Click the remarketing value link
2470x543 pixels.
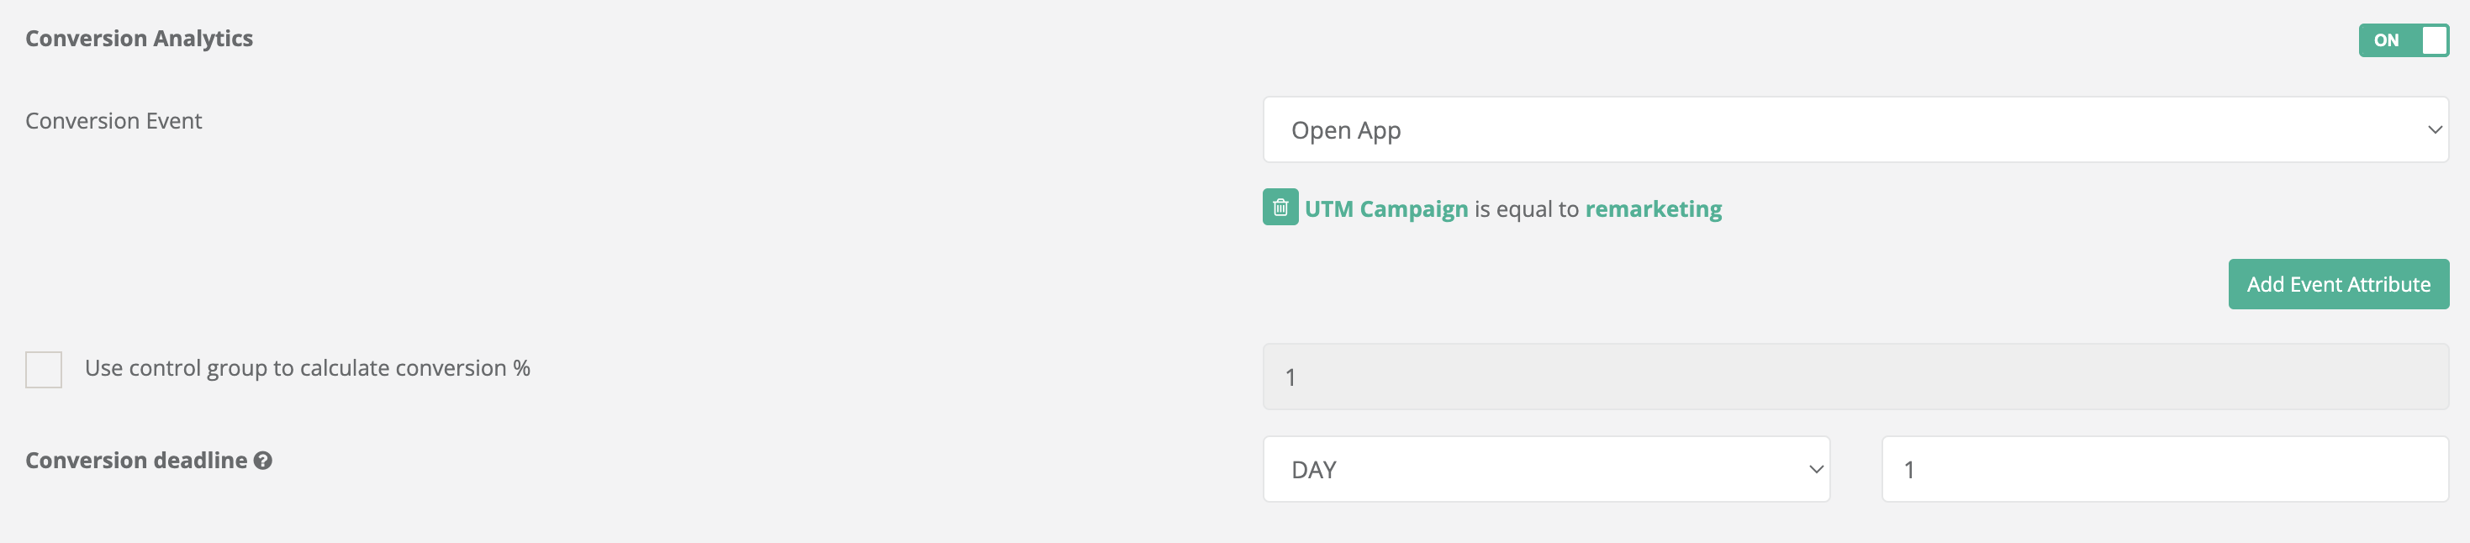[x=1653, y=209]
